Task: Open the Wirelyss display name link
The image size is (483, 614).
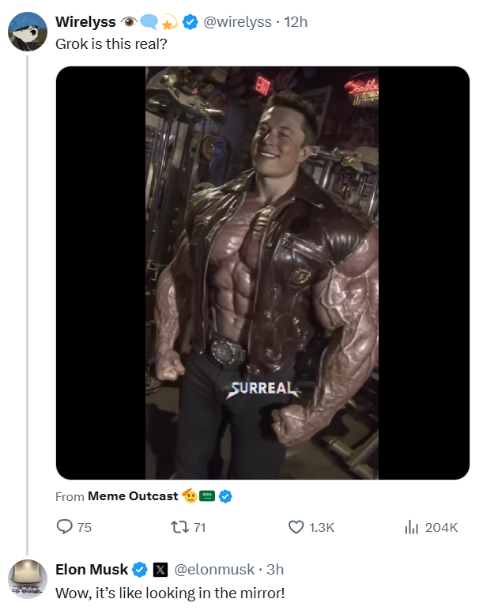Action: pos(85,22)
